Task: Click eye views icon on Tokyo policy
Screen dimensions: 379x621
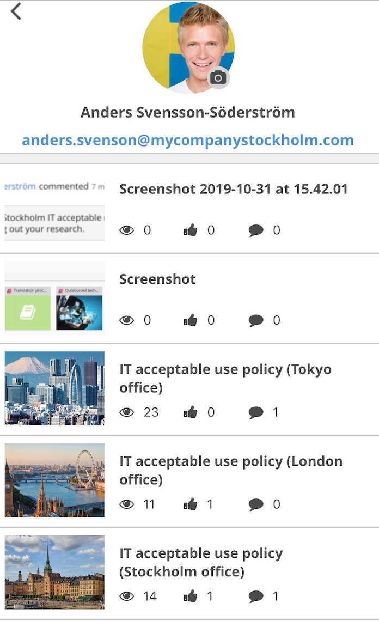Action: click(127, 412)
